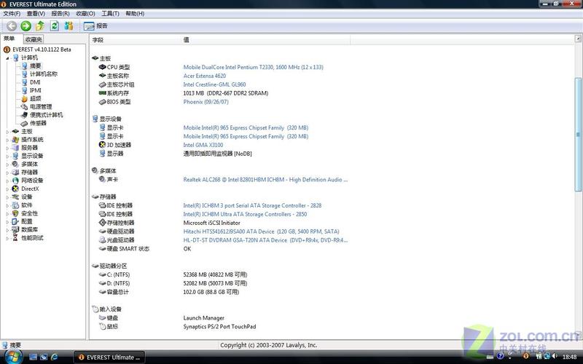Screen dimensions: 583x364
Task: Switch to the 菜单 tab
Action: point(9,39)
